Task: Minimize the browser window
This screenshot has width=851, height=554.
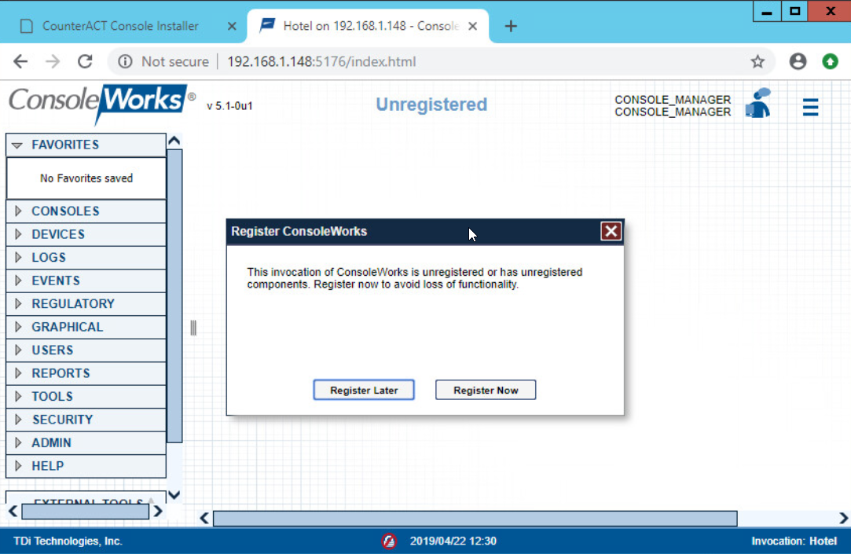Action: coord(767,12)
